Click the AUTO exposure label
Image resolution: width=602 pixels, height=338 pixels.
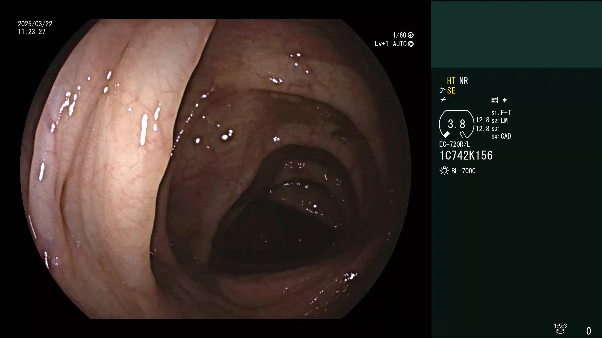tap(400, 44)
